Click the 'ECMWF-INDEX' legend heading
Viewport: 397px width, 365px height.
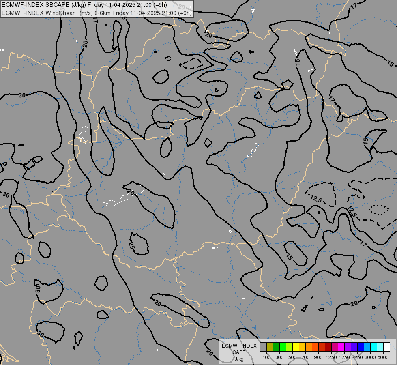239,346
